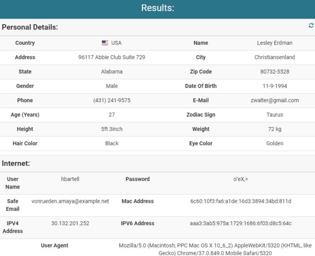The height and width of the screenshot is (256, 315).
Task: Click the Results title bar
Action: pos(157,8)
